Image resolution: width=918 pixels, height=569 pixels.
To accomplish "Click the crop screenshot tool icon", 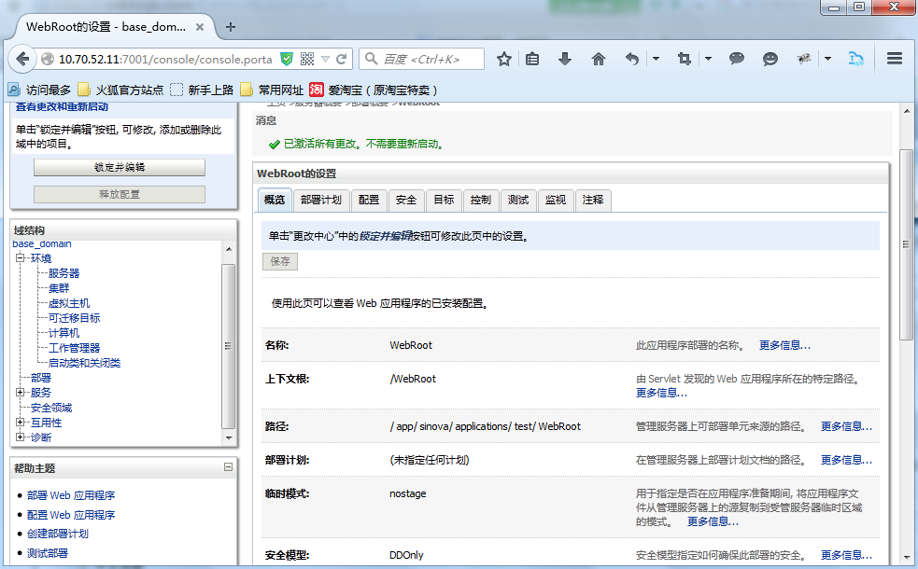I will coord(684,59).
